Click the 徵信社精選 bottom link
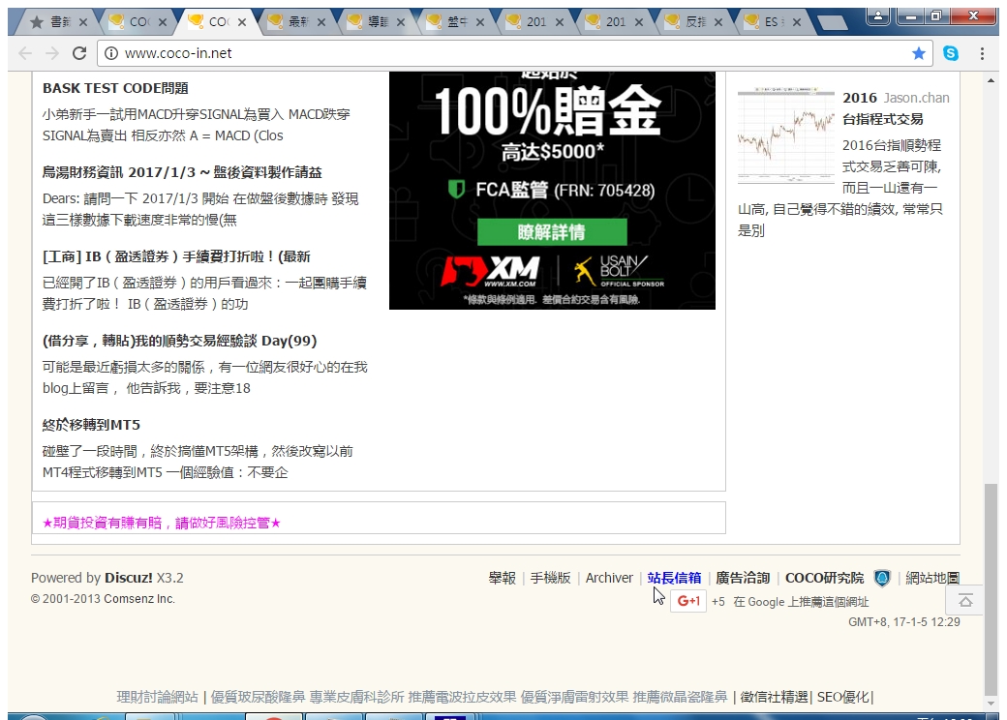Viewport: 1007px width, 720px height. 774,697
